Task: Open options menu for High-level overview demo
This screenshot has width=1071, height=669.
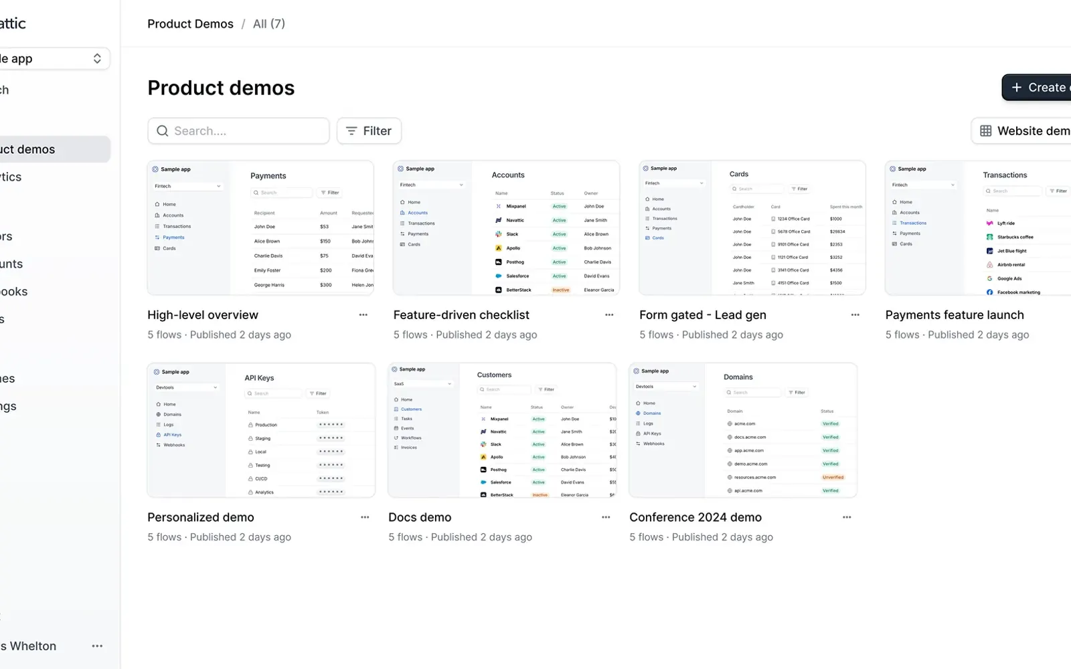Action: pos(363,315)
